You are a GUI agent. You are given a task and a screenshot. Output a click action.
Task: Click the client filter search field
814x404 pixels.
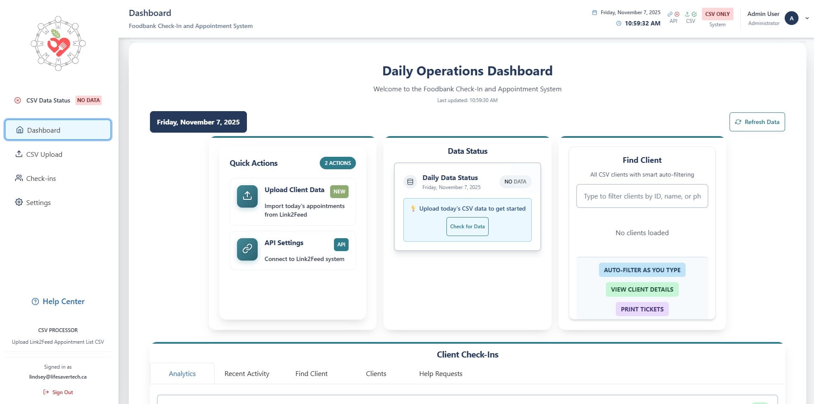(642, 196)
